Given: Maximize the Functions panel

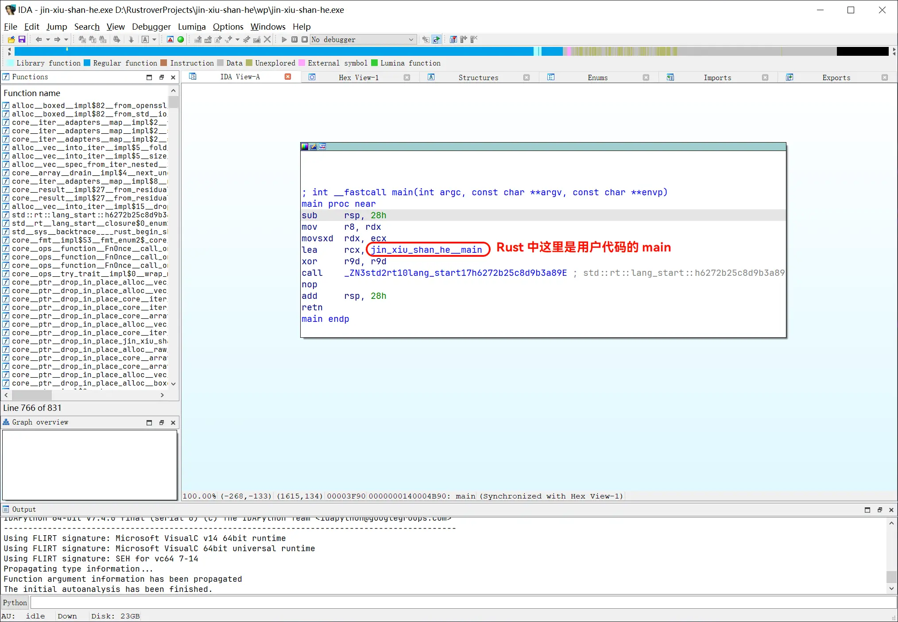Looking at the screenshot, I should coord(149,77).
